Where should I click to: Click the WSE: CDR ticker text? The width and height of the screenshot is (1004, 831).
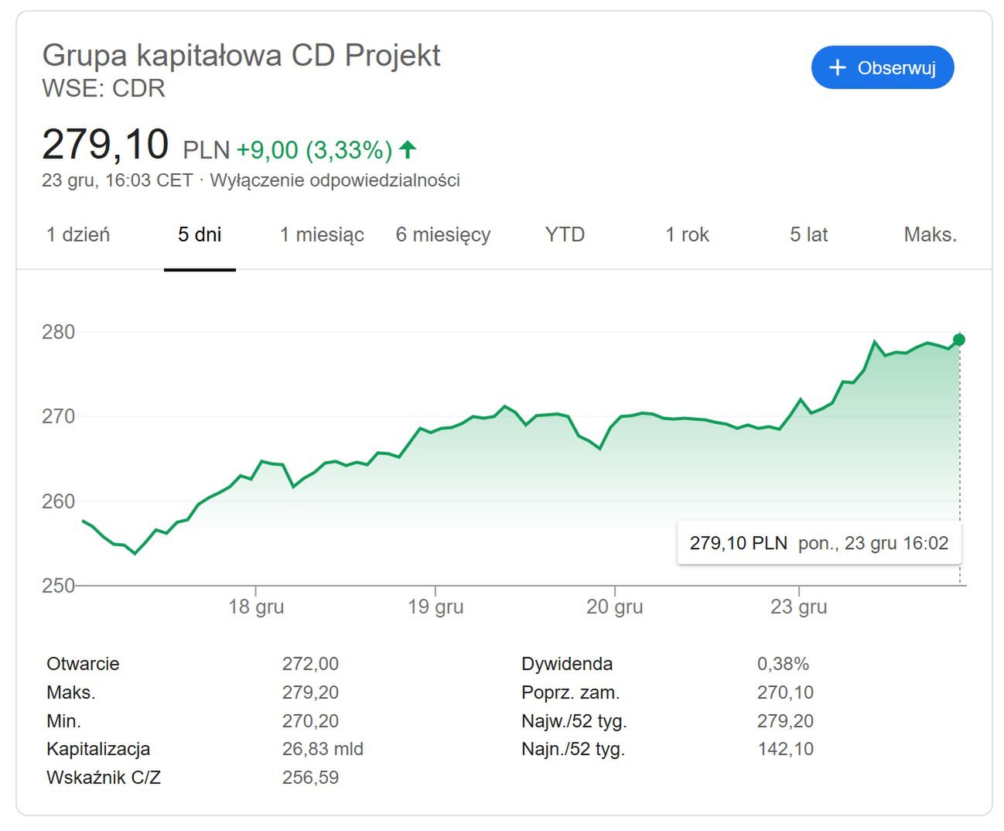tap(104, 88)
